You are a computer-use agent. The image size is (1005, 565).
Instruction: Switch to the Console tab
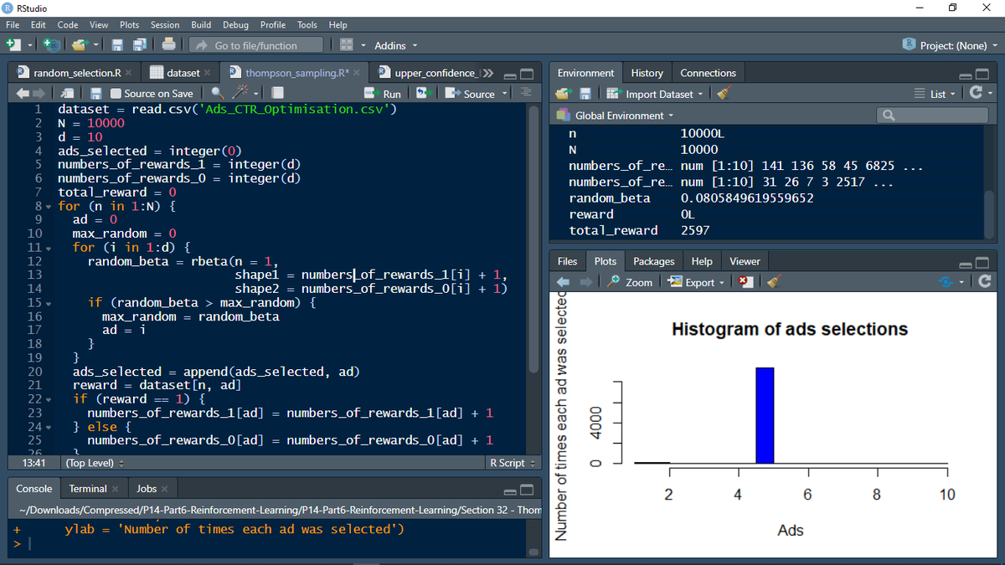coord(34,489)
